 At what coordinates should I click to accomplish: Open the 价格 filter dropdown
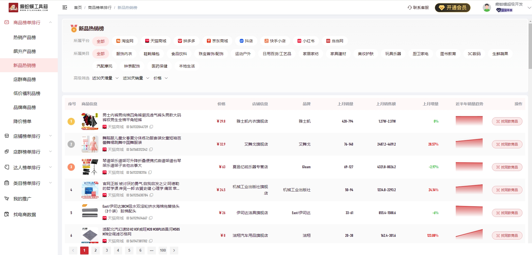[161, 78]
